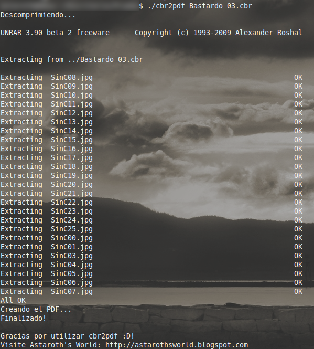This screenshot has height=349, width=314.
Task: Click the file name SinC14.jpg
Action: (x=72, y=131)
